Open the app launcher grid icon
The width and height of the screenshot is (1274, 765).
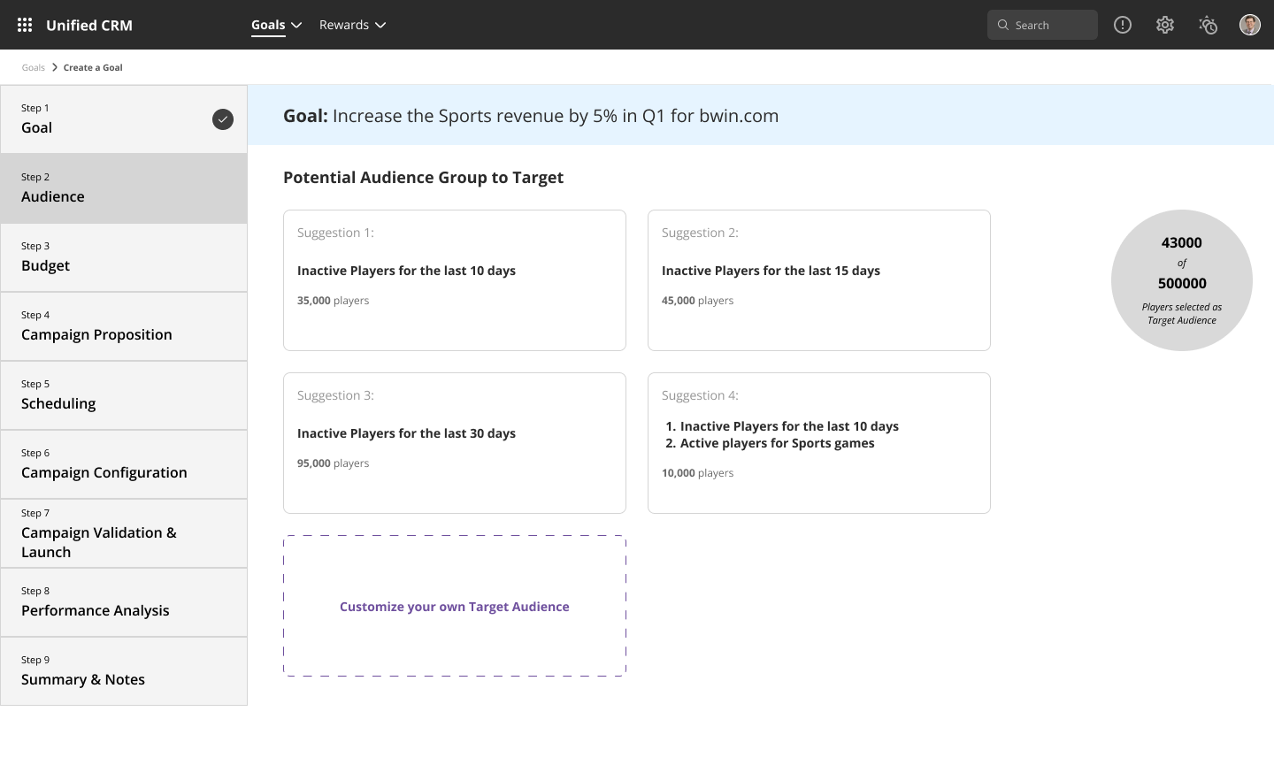25,25
